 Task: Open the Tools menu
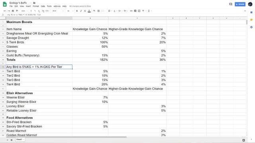coord(49,6)
